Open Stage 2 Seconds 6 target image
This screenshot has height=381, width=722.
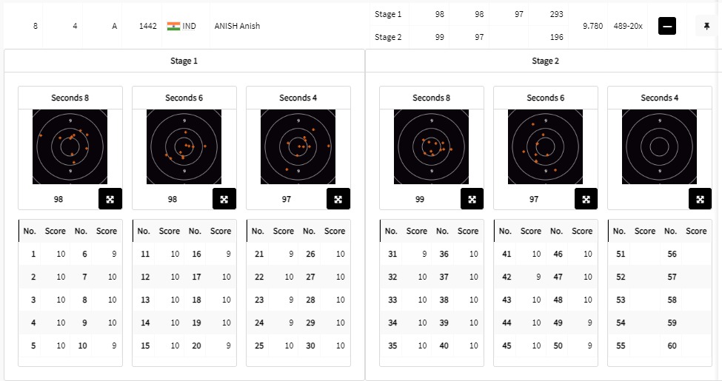(546, 146)
